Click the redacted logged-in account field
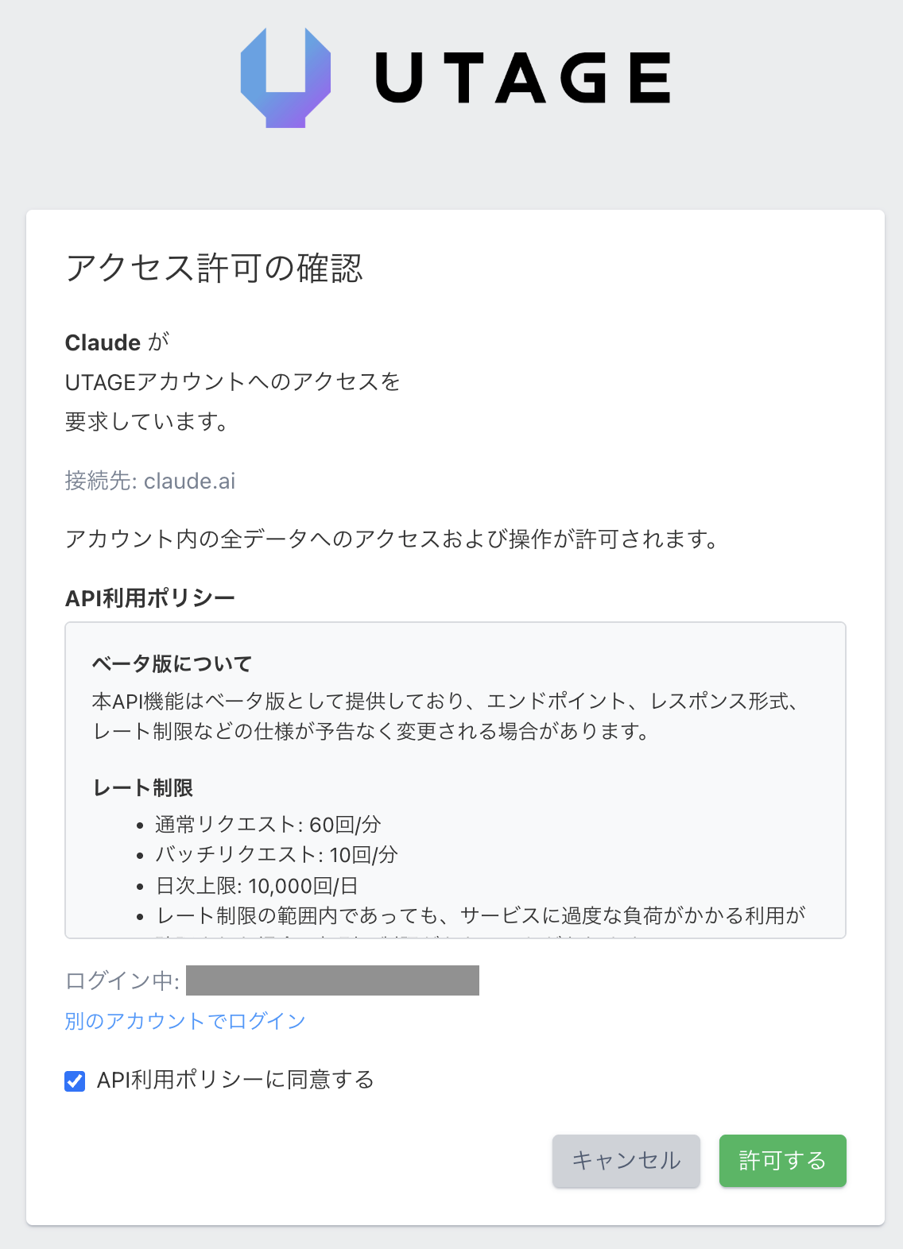903x1249 pixels. [332, 980]
